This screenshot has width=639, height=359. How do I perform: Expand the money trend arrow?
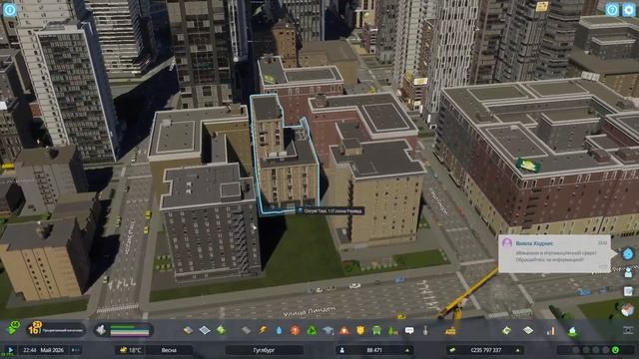(517, 350)
